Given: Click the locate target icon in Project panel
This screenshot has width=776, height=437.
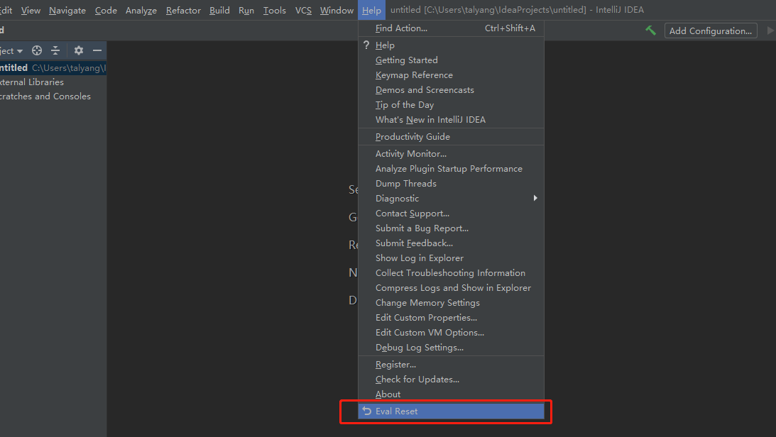Looking at the screenshot, I should 37,50.
